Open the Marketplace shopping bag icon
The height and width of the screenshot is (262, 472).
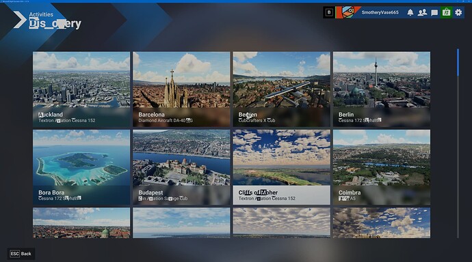pos(446,12)
